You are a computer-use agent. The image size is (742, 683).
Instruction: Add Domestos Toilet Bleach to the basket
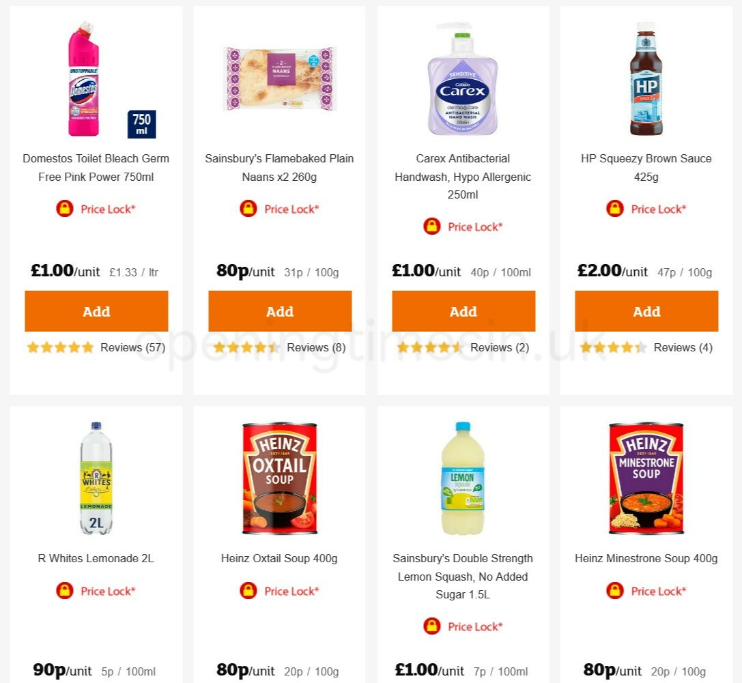point(96,311)
